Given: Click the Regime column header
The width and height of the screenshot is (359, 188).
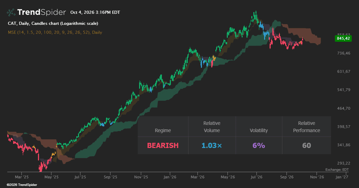Looking at the screenshot, I should pos(163,130).
